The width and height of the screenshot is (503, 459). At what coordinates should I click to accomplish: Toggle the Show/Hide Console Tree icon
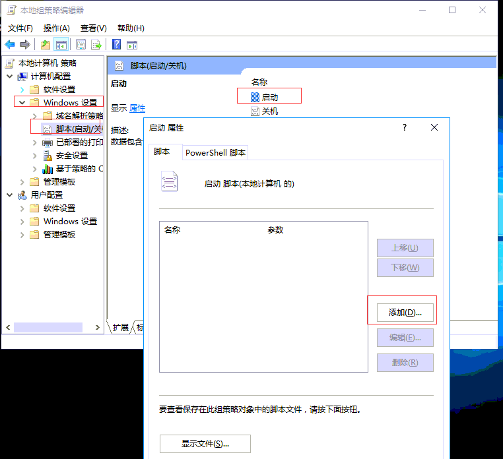pos(61,45)
